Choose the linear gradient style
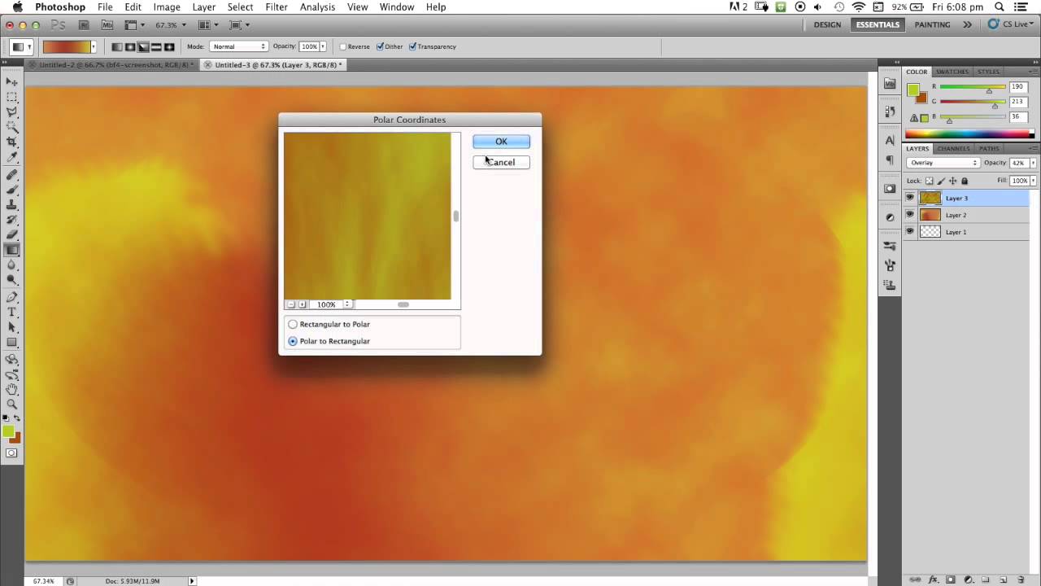The width and height of the screenshot is (1041, 586). coord(117,47)
